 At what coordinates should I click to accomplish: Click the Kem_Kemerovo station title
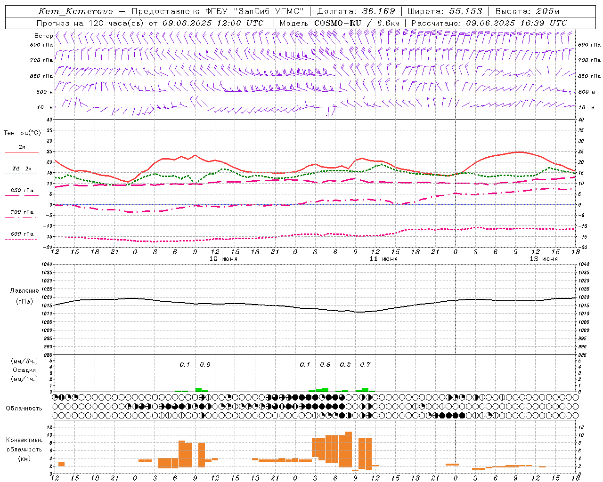coord(75,11)
